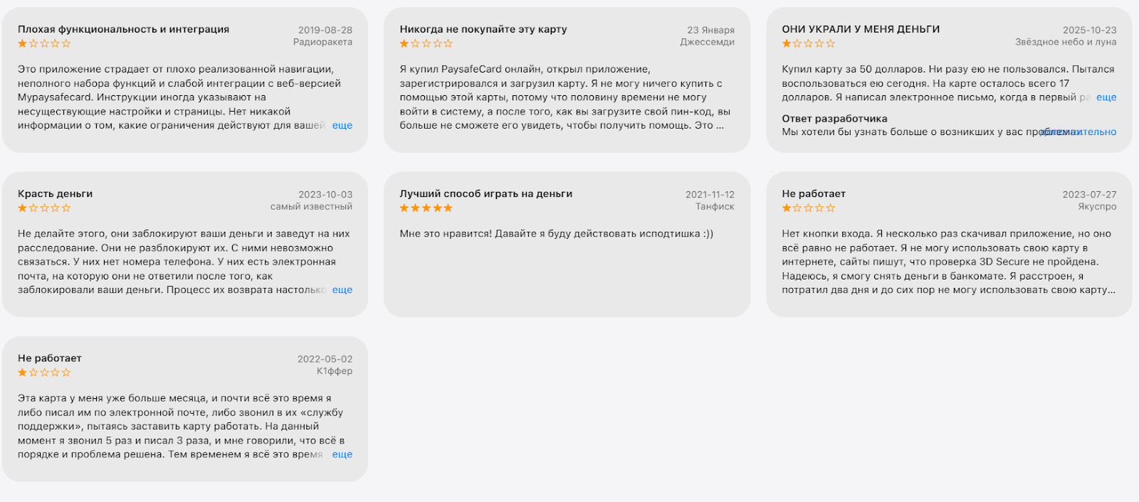Click the date "2023-07-27" on Якуспро's review
1139x502 pixels.
(1089, 194)
